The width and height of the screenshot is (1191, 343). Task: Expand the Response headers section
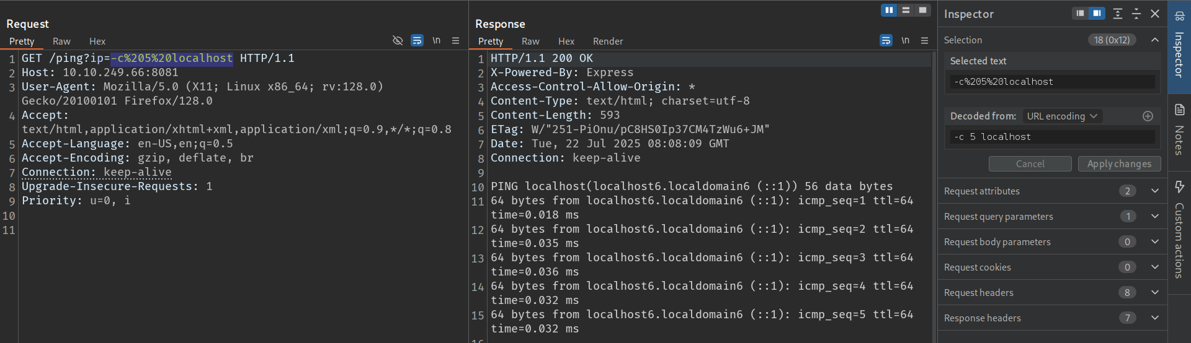[x=1154, y=318]
